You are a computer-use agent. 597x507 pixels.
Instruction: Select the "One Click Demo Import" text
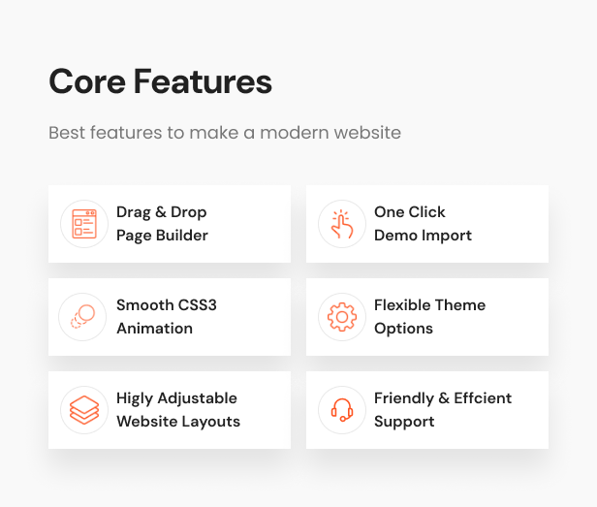[423, 224]
